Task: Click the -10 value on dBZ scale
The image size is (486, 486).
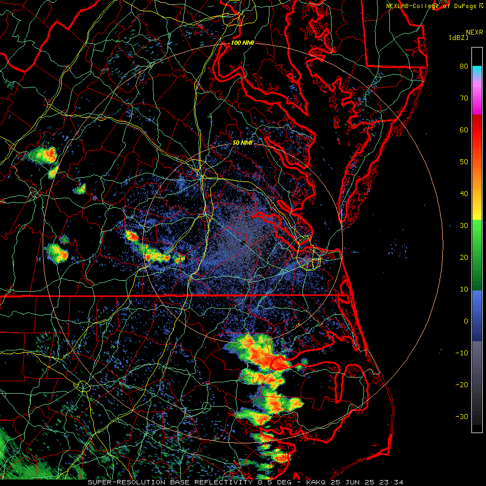Action: pos(462,353)
